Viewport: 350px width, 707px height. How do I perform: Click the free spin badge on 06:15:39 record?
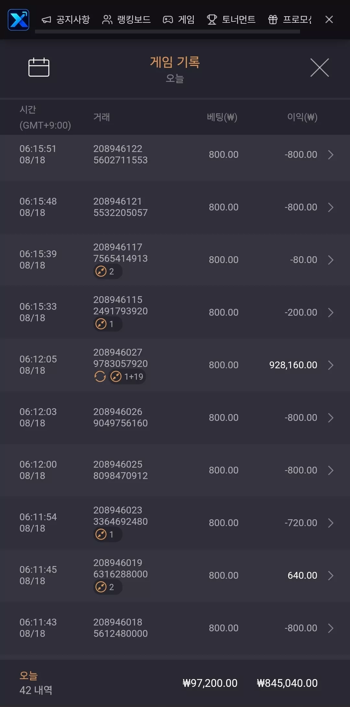tap(108, 271)
